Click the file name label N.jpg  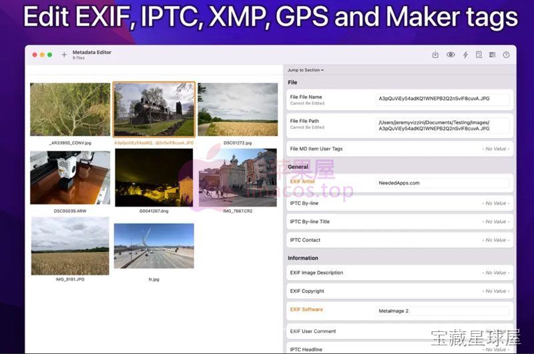coord(154,279)
